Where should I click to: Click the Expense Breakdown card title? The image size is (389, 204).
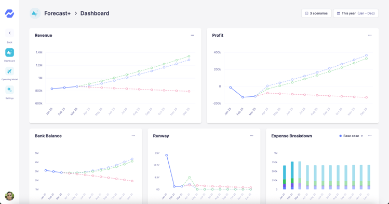[291, 136]
